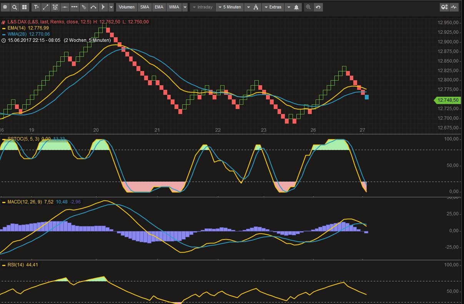Open the Intraday menu
This screenshot has width=464, height=304.
click(203, 7)
